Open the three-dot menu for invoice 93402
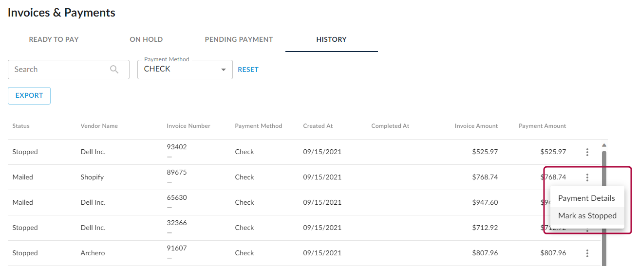This screenshot has width=639, height=266. [x=587, y=152]
